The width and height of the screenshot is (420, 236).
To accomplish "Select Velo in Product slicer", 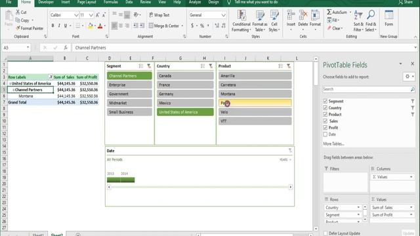I will click(255, 112).
